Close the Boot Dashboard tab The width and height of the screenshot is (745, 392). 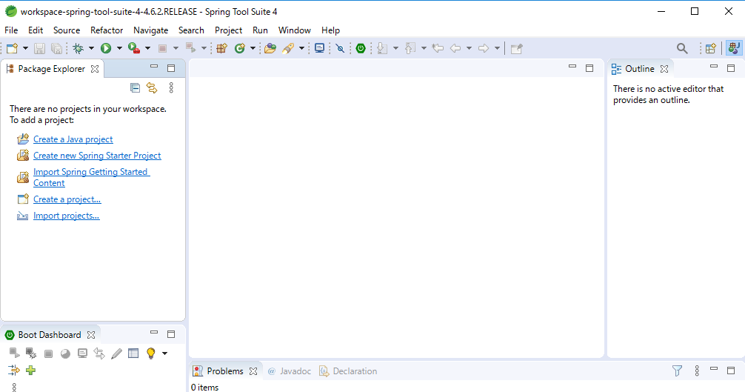tap(91, 335)
